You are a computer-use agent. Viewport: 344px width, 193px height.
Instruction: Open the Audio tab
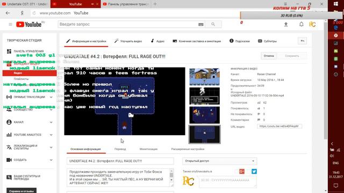157,41
